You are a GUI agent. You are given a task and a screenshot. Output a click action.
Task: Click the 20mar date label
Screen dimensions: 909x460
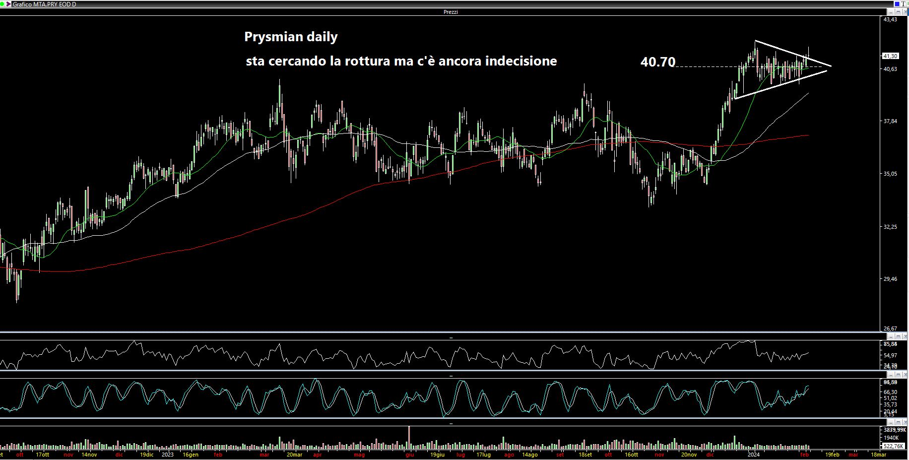[294, 455]
